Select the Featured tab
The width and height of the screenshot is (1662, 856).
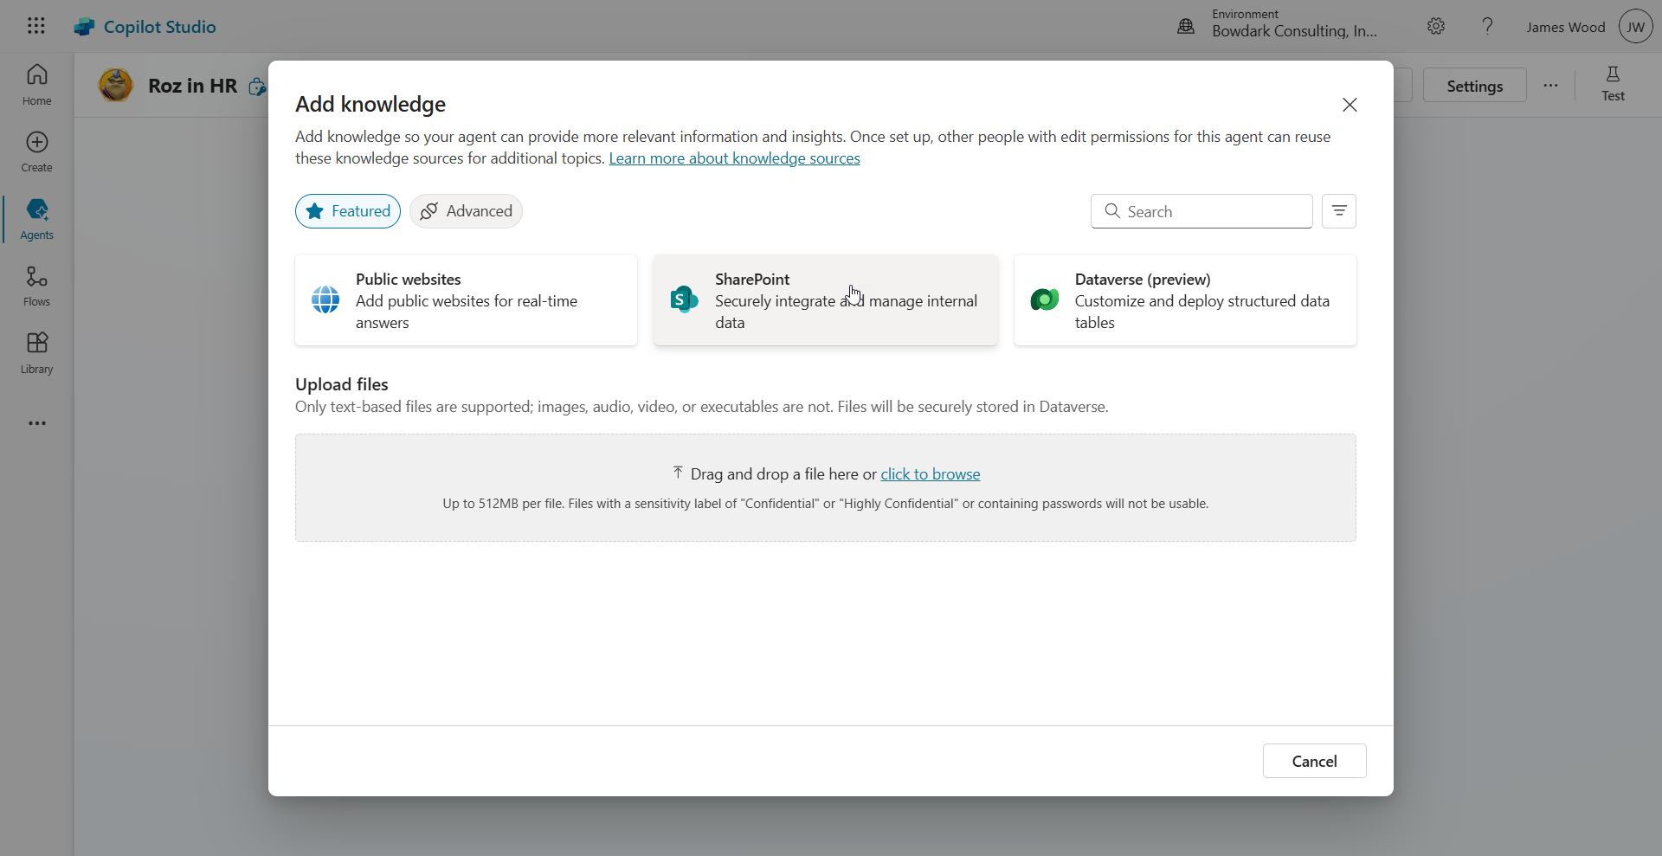point(348,211)
